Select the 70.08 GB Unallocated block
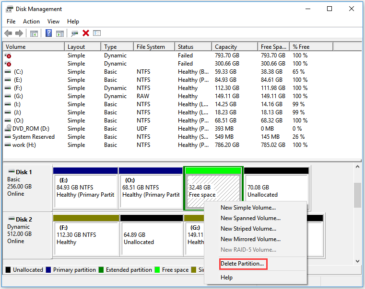 pyautogui.click(x=276, y=187)
